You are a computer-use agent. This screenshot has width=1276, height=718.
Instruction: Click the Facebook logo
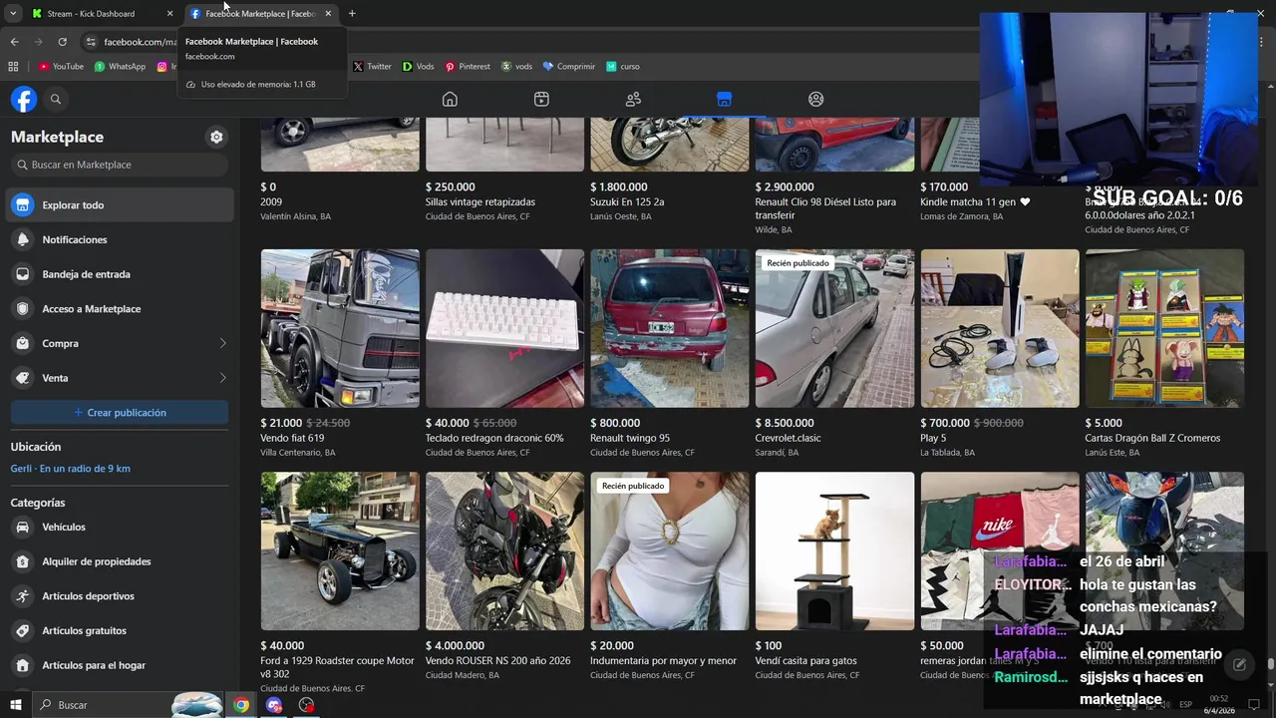[x=24, y=99]
